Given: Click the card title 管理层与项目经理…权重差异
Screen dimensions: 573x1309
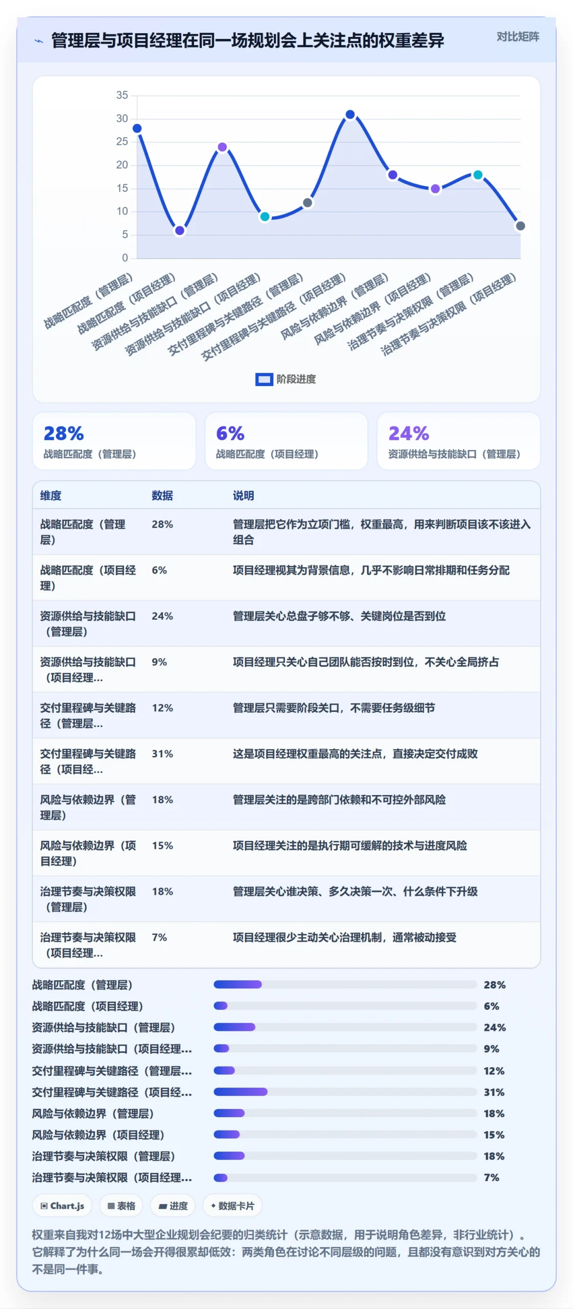Looking at the screenshot, I should coord(248,40).
